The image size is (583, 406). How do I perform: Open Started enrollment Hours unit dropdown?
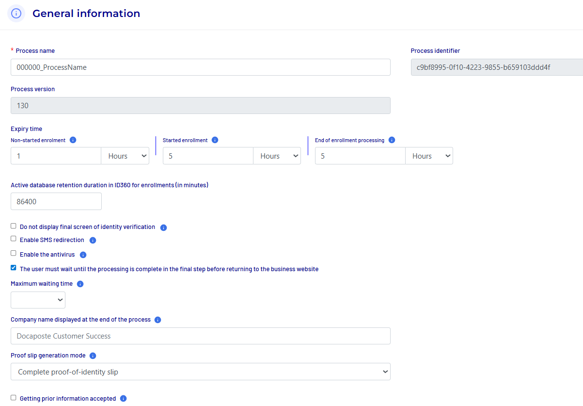(277, 156)
